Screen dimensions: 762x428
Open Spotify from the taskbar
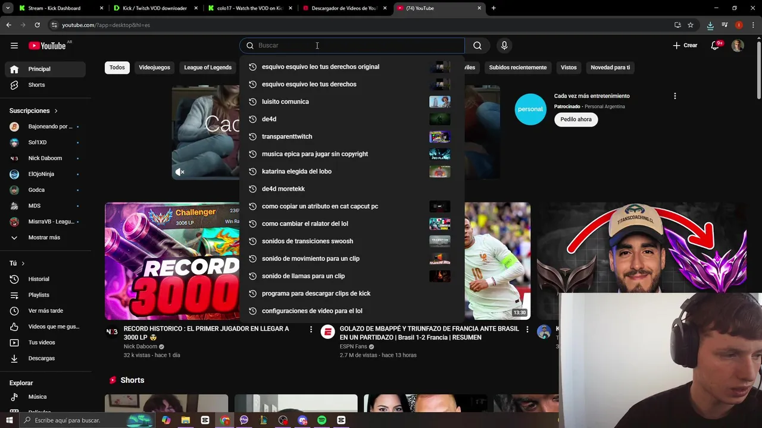click(321, 420)
